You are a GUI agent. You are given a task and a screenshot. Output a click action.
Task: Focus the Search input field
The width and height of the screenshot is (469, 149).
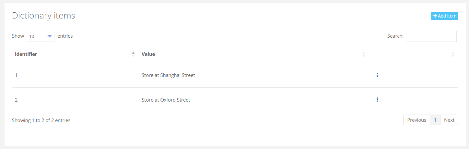click(431, 36)
